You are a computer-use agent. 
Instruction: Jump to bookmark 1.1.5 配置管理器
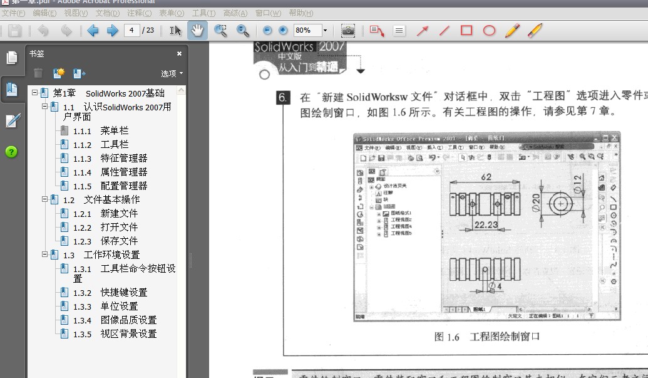110,186
